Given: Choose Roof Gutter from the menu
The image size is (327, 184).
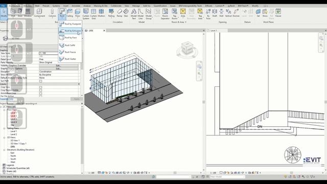Looking at the screenshot, I should click(x=70, y=59).
